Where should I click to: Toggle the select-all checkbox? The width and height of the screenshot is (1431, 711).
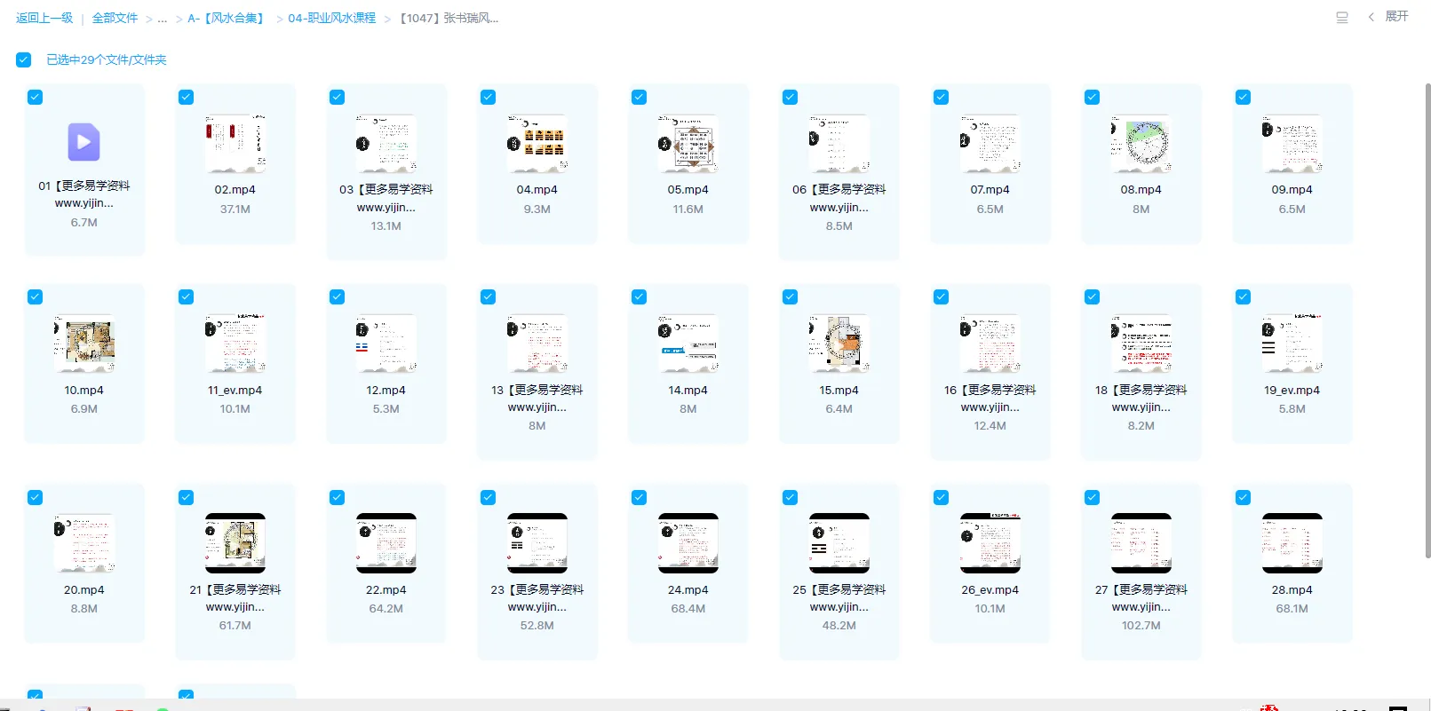[x=24, y=59]
